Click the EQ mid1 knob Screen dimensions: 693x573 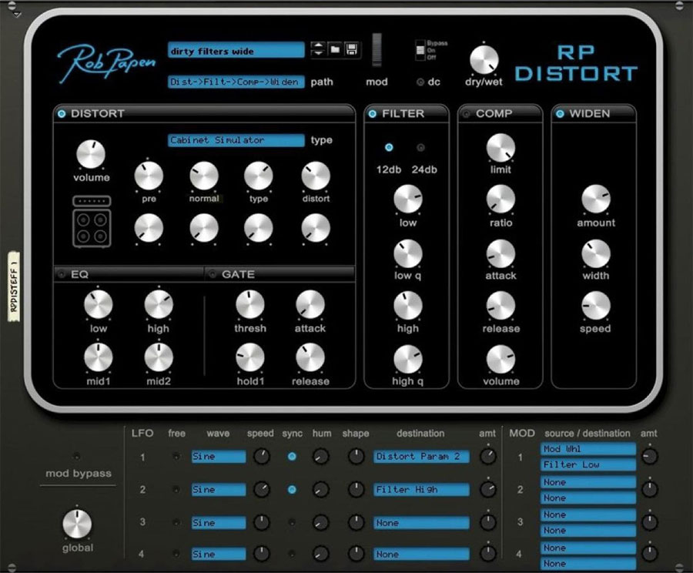click(x=98, y=357)
